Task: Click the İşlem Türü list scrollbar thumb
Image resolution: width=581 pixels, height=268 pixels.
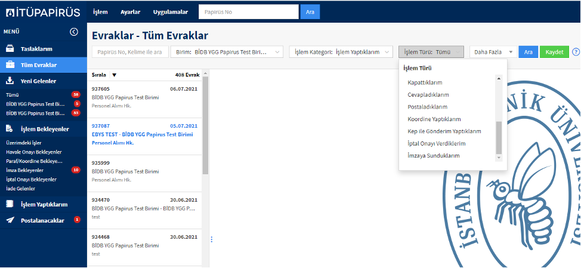Action: pyautogui.click(x=499, y=137)
